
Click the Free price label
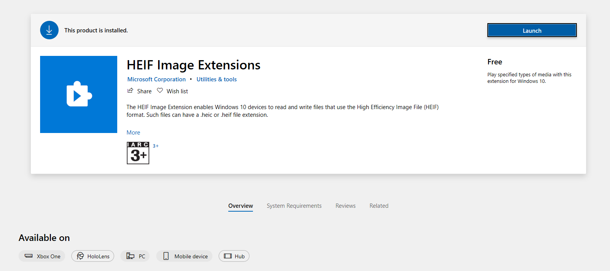(x=495, y=62)
